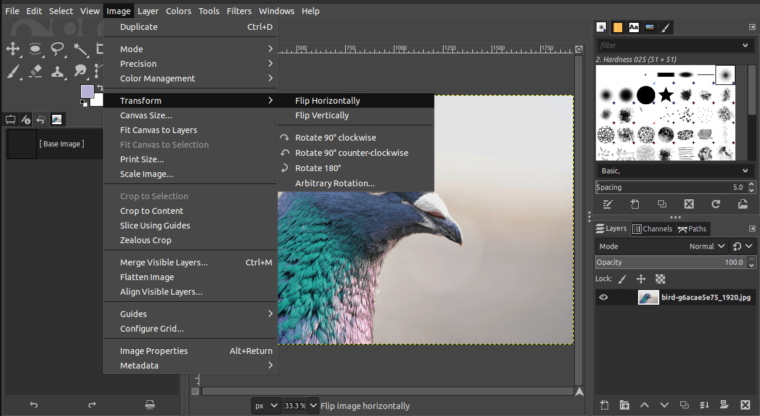760x416 pixels.
Task: Open the layer Mode dropdown
Action: click(x=707, y=246)
